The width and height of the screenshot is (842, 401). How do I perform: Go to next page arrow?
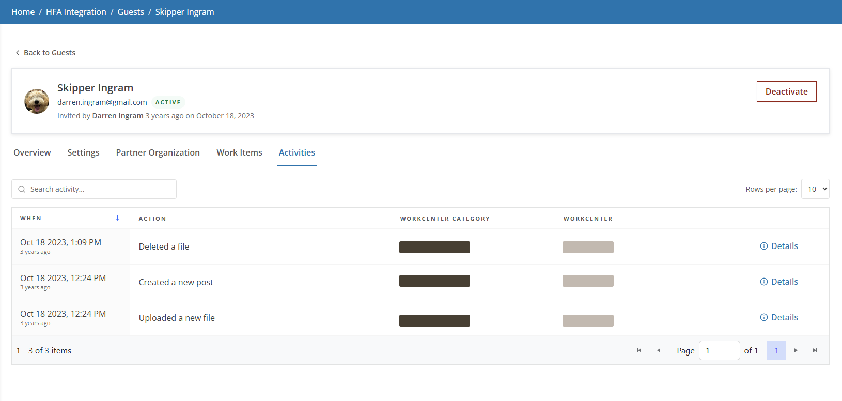pos(796,350)
